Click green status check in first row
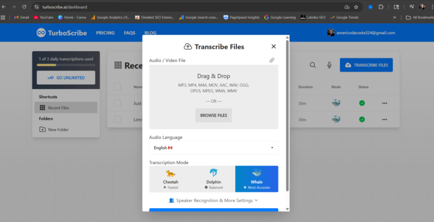Image resolution: width=434 pixels, height=222 pixels. point(362,103)
